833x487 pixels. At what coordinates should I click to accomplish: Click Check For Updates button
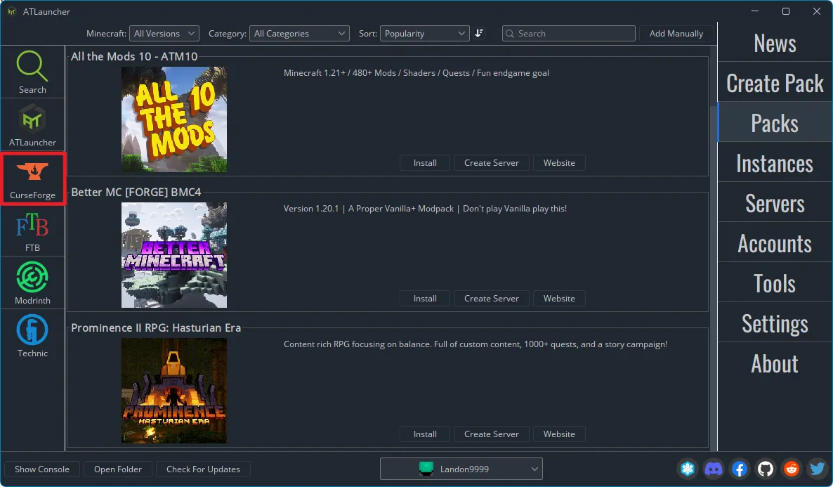(x=203, y=469)
